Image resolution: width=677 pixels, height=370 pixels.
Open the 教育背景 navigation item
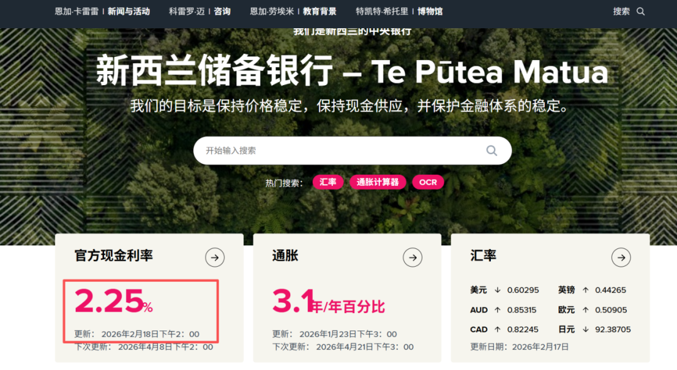[320, 11]
